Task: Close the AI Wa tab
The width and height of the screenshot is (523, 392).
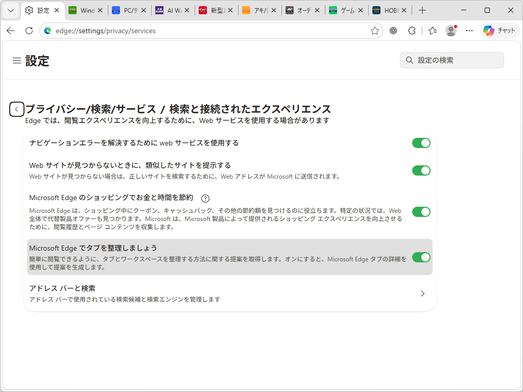Action: click(x=187, y=10)
